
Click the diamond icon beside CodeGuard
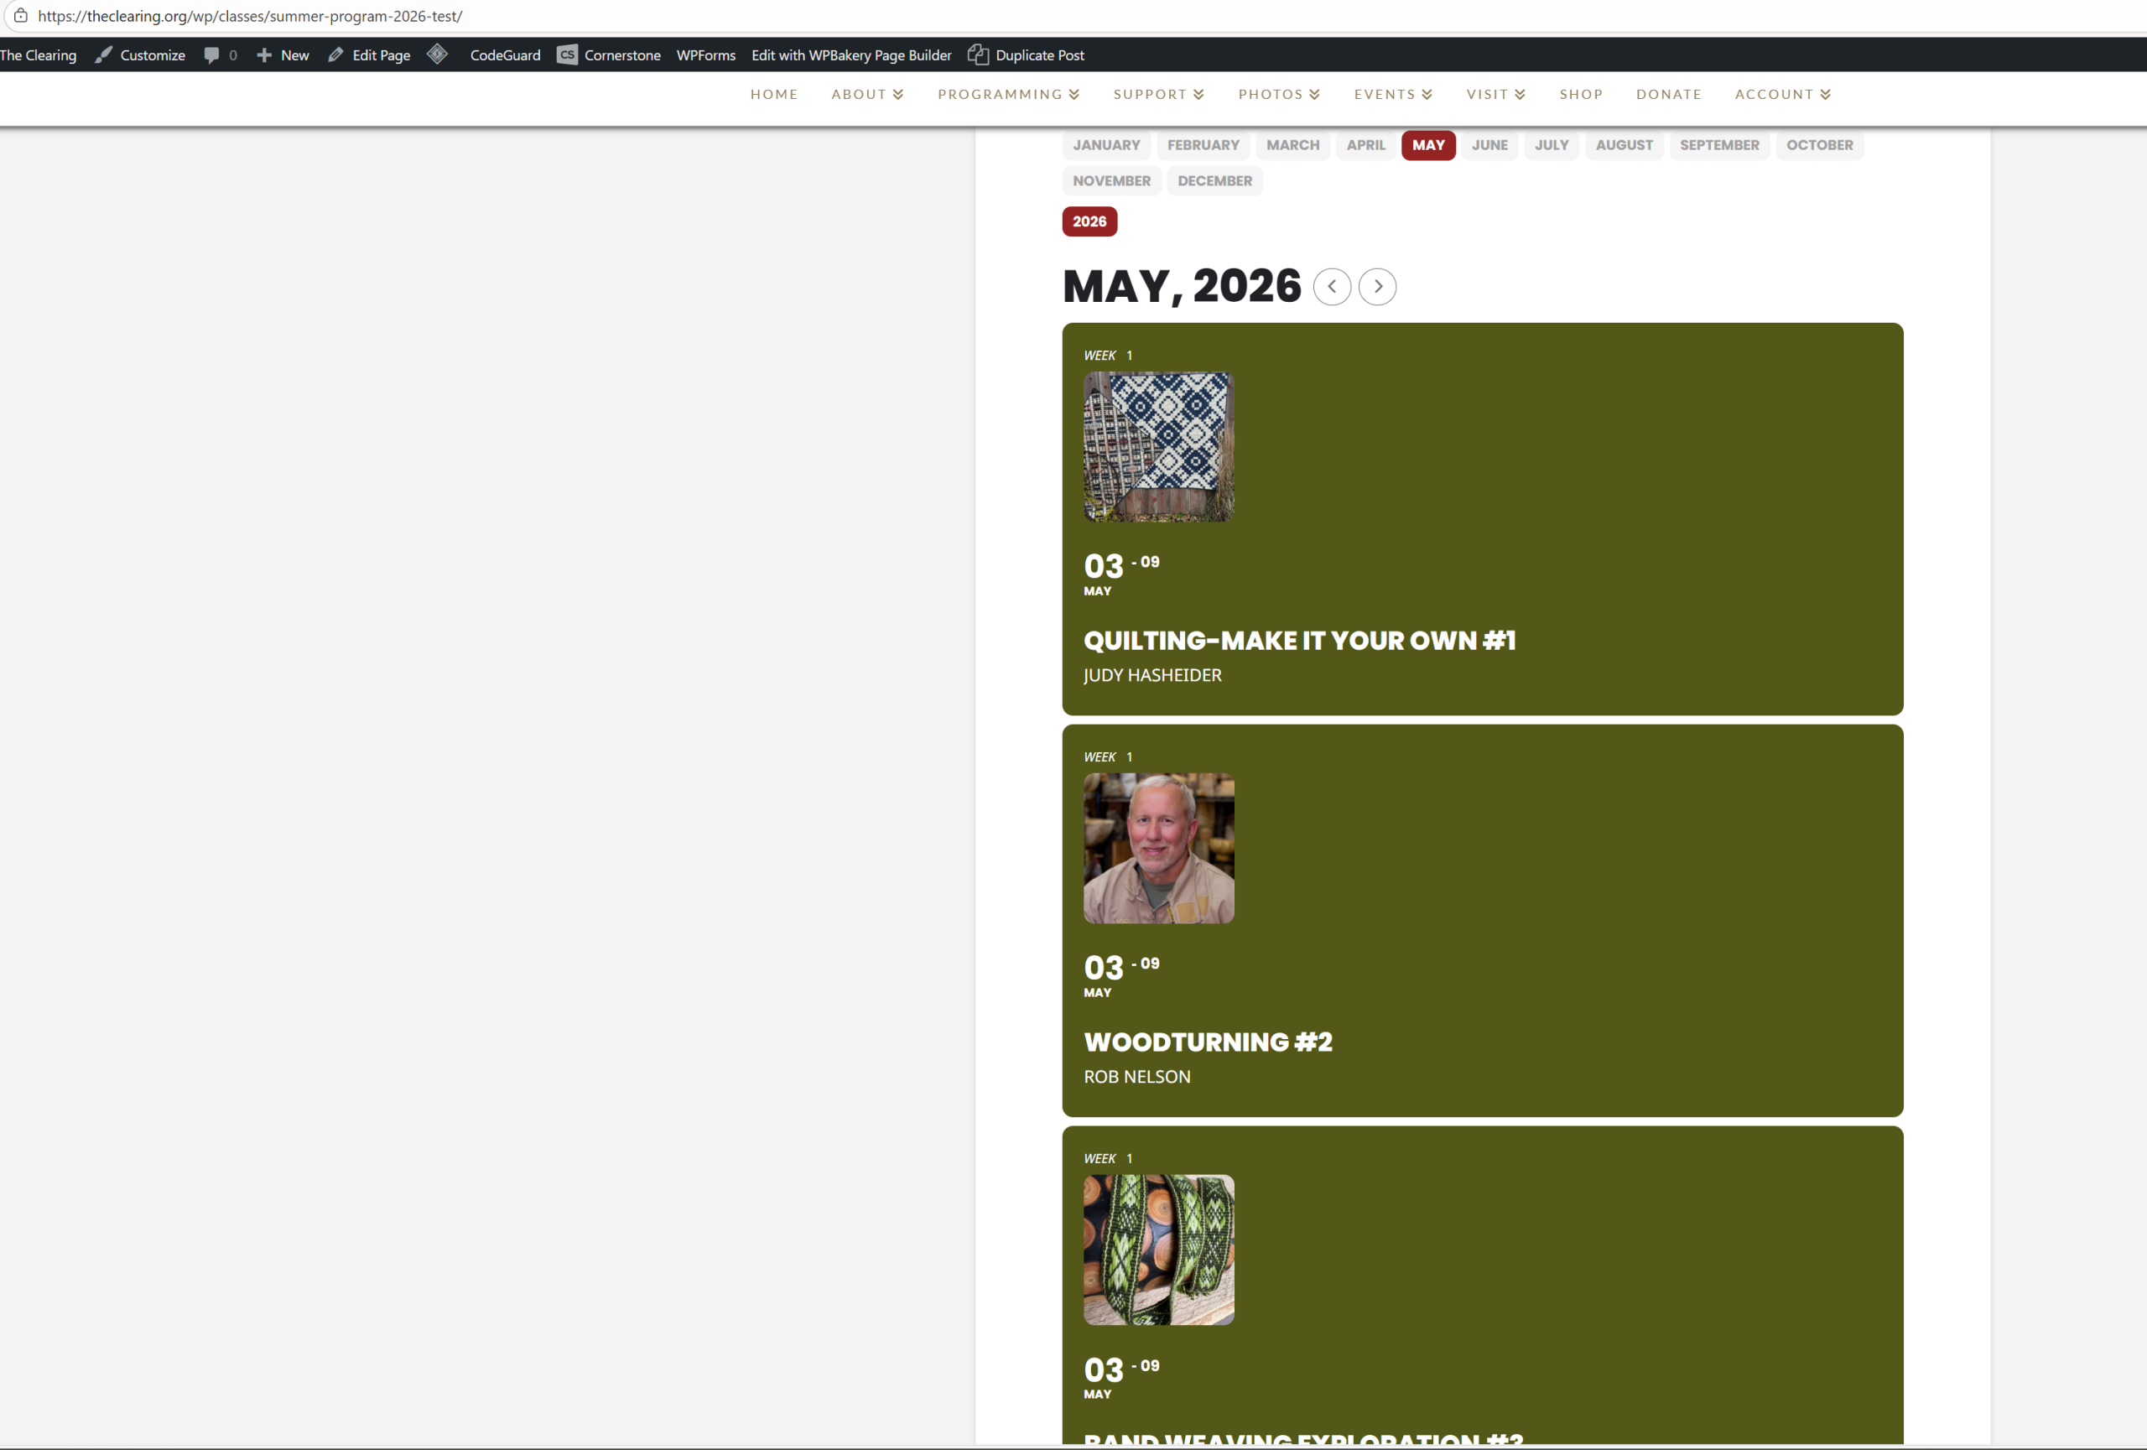(x=437, y=55)
